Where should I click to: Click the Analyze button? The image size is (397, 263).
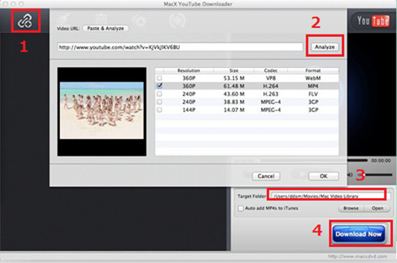pos(325,47)
